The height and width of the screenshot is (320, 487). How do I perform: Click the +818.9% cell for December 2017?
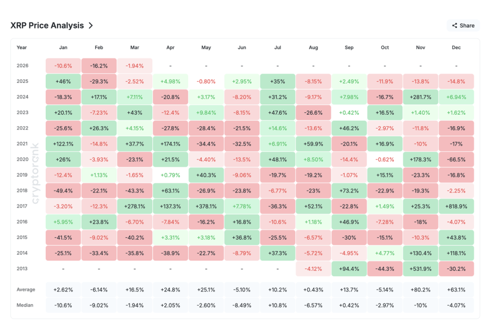pyautogui.click(x=456, y=206)
